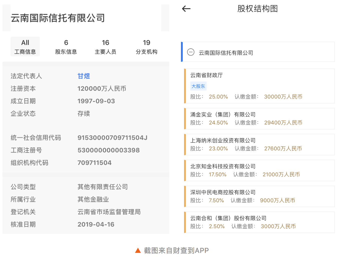
Task: Select registration authority 云南省市场监督管理局
Action: click(109, 212)
